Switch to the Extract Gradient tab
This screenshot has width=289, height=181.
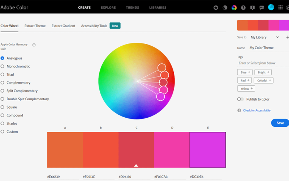[x=64, y=26]
